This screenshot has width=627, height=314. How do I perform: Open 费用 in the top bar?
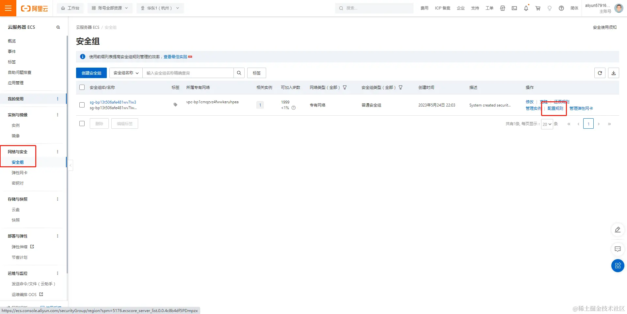click(425, 8)
